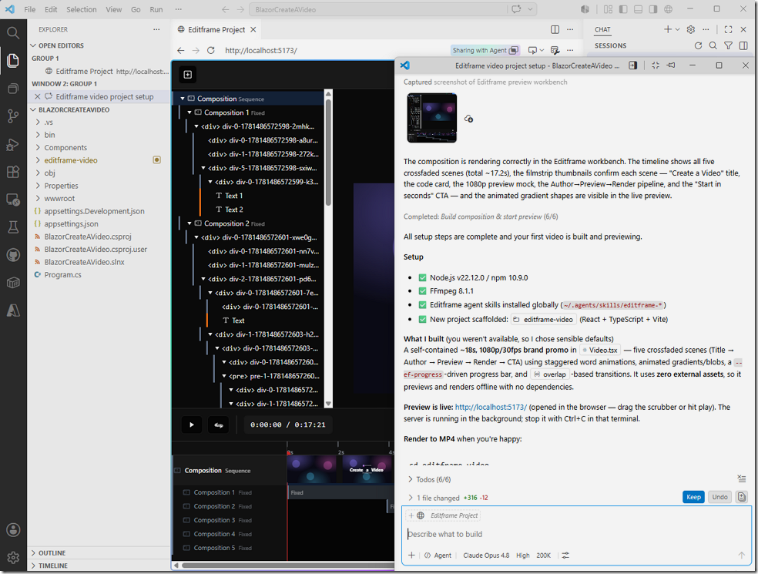Expand the Todos (6/6) list
This screenshot has width=758, height=574.
pos(429,479)
